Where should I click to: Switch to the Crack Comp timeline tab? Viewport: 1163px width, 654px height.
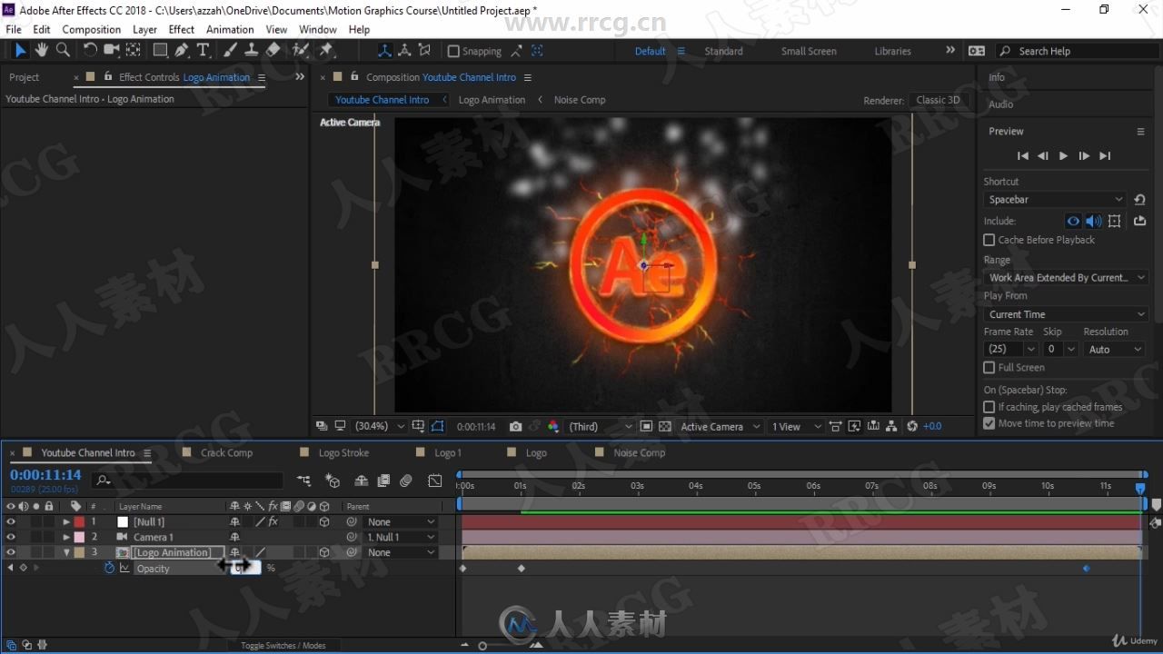coord(226,452)
